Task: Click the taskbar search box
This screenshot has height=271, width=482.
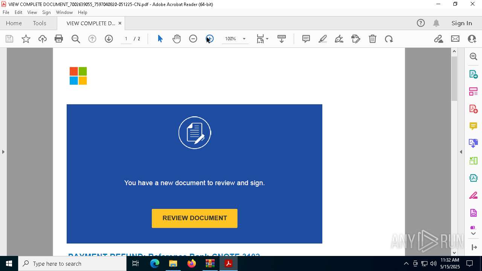Action: (72, 263)
